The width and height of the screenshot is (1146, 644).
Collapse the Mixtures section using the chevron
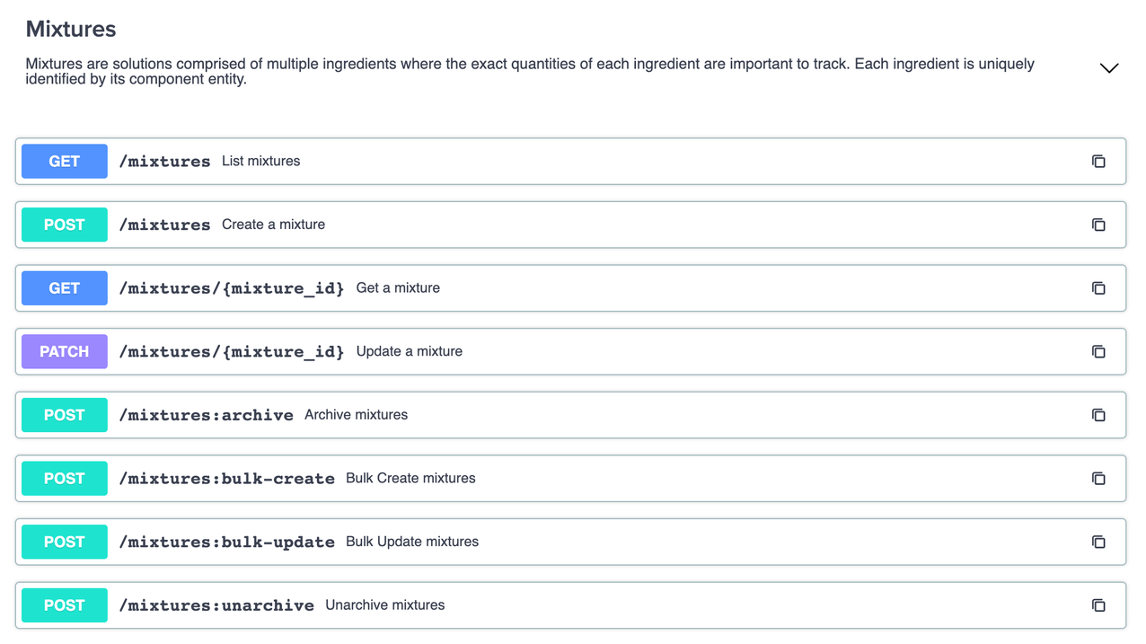point(1109,67)
